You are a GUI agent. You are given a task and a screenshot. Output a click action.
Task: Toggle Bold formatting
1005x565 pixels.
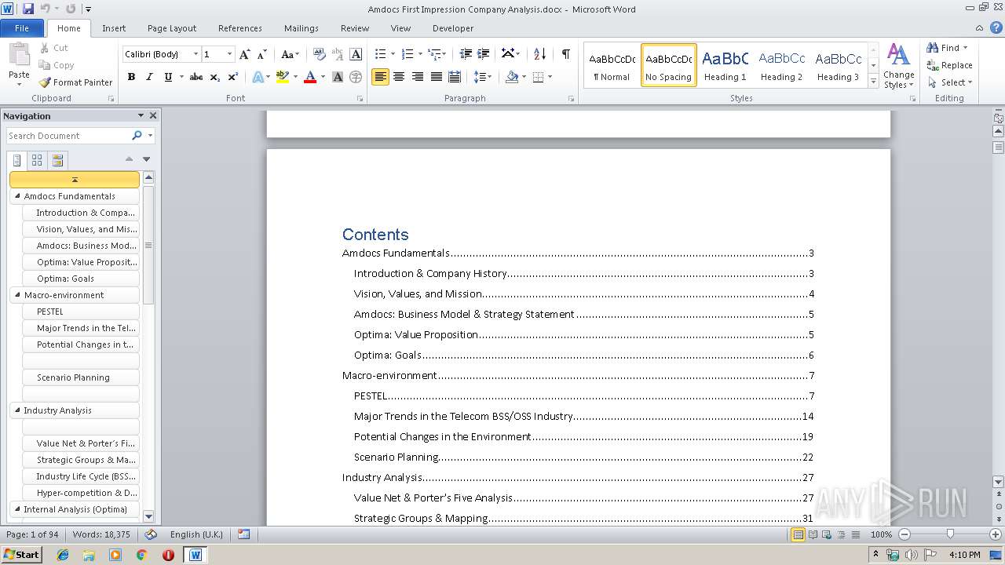pyautogui.click(x=131, y=77)
